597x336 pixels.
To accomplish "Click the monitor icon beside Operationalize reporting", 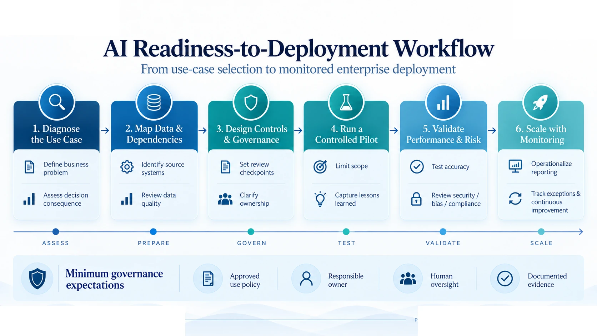I will point(515,166).
